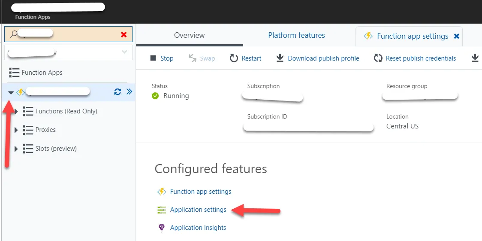Open the Function app settings link

click(x=200, y=192)
